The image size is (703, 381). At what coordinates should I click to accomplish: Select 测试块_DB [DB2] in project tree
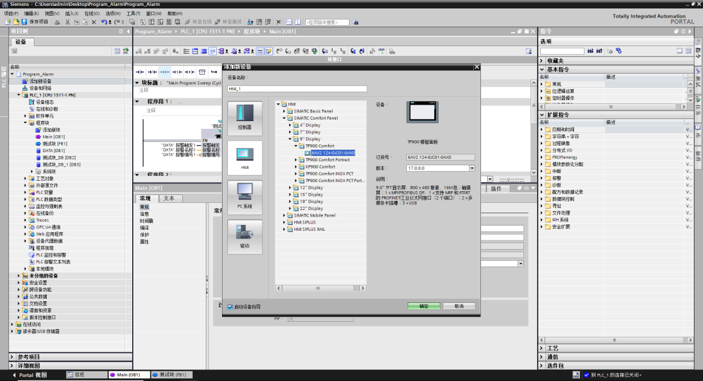tap(59, 157)
